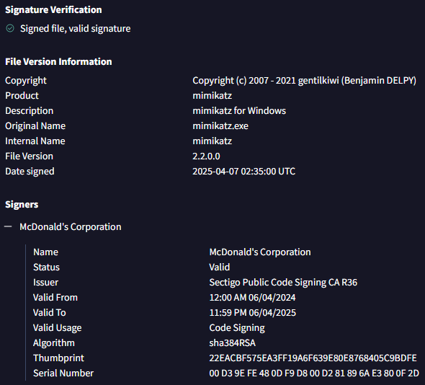
Task: Select the thumbprint hash 22EACBF5...
Action: (x=313, y=358)
